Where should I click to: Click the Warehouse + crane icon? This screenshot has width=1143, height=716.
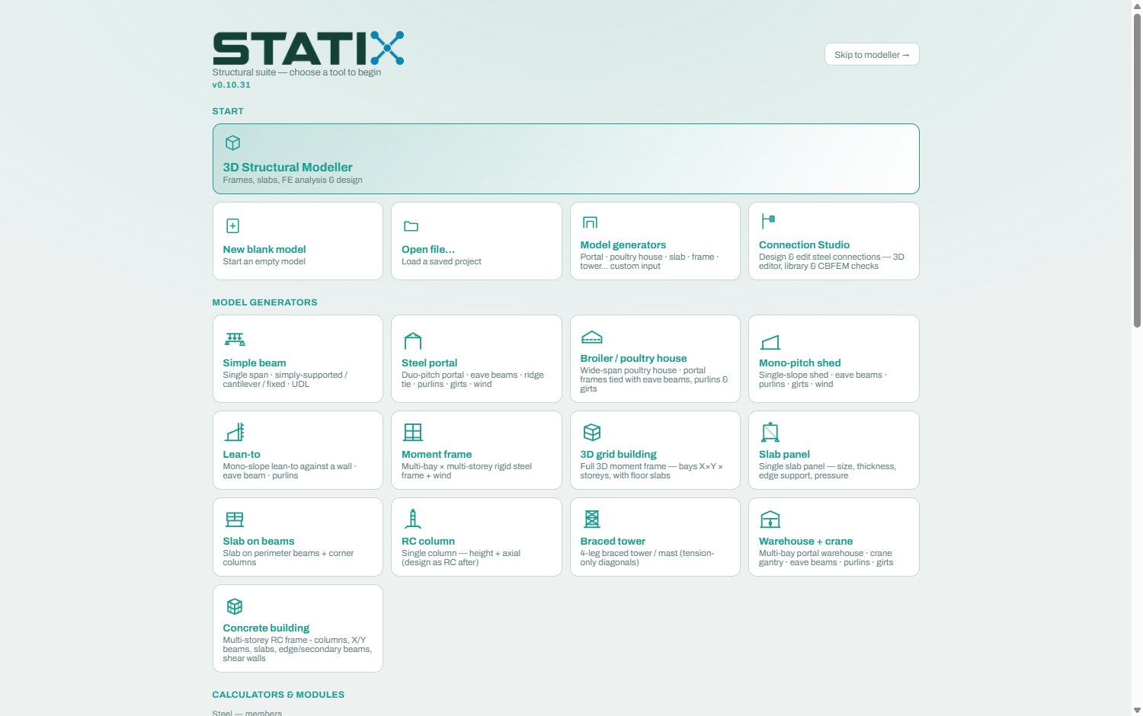coord(770,519)
